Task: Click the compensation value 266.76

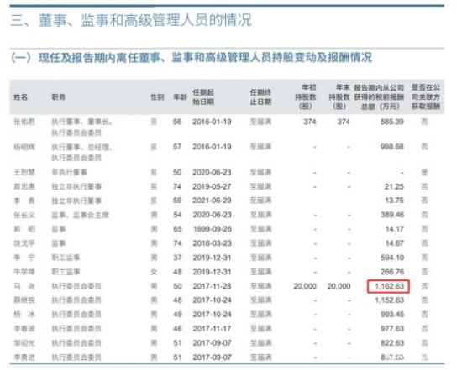Action: [392, 272]
